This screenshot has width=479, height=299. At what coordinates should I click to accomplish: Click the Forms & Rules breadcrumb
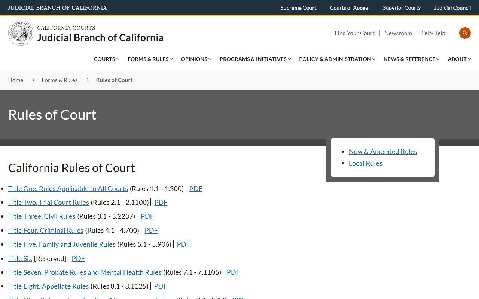click(x=60, y=80)
